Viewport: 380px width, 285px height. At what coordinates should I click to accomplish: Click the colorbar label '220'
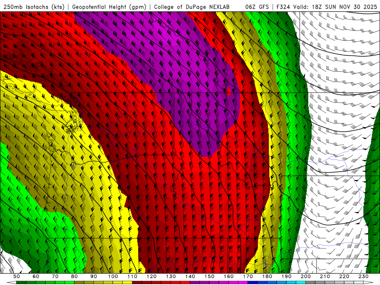tap(344, 276)
